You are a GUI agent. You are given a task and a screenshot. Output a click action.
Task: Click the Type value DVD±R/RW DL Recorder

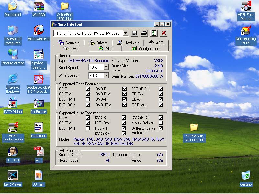point(88,61)
